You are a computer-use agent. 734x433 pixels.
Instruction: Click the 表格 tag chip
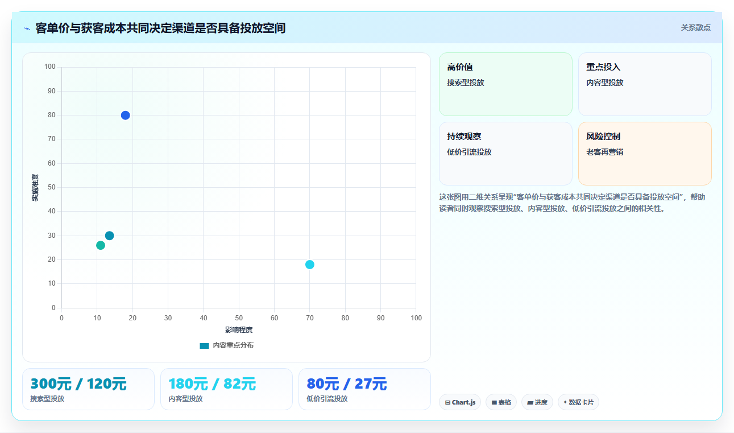(501, 402)
